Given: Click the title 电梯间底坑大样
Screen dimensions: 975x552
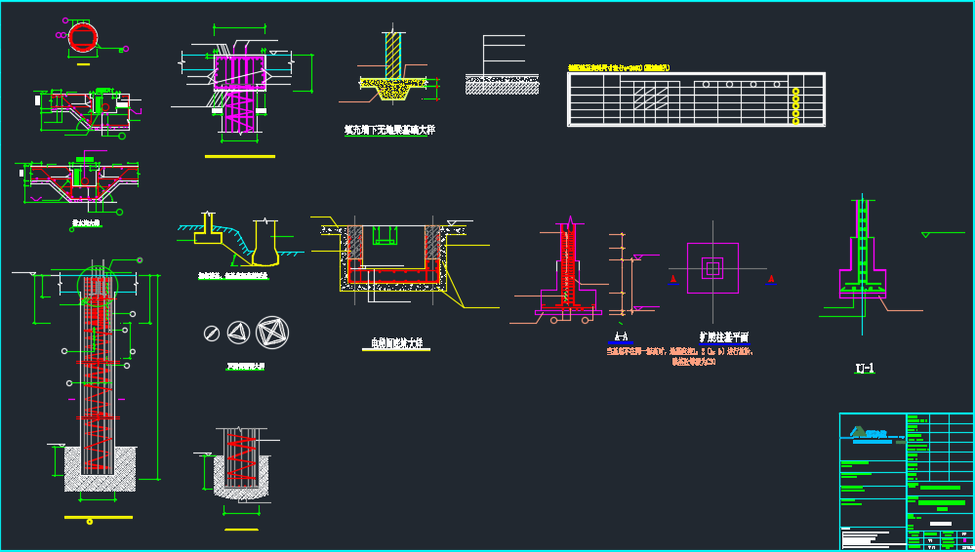Looking at the screenshot, I should 396,343.
